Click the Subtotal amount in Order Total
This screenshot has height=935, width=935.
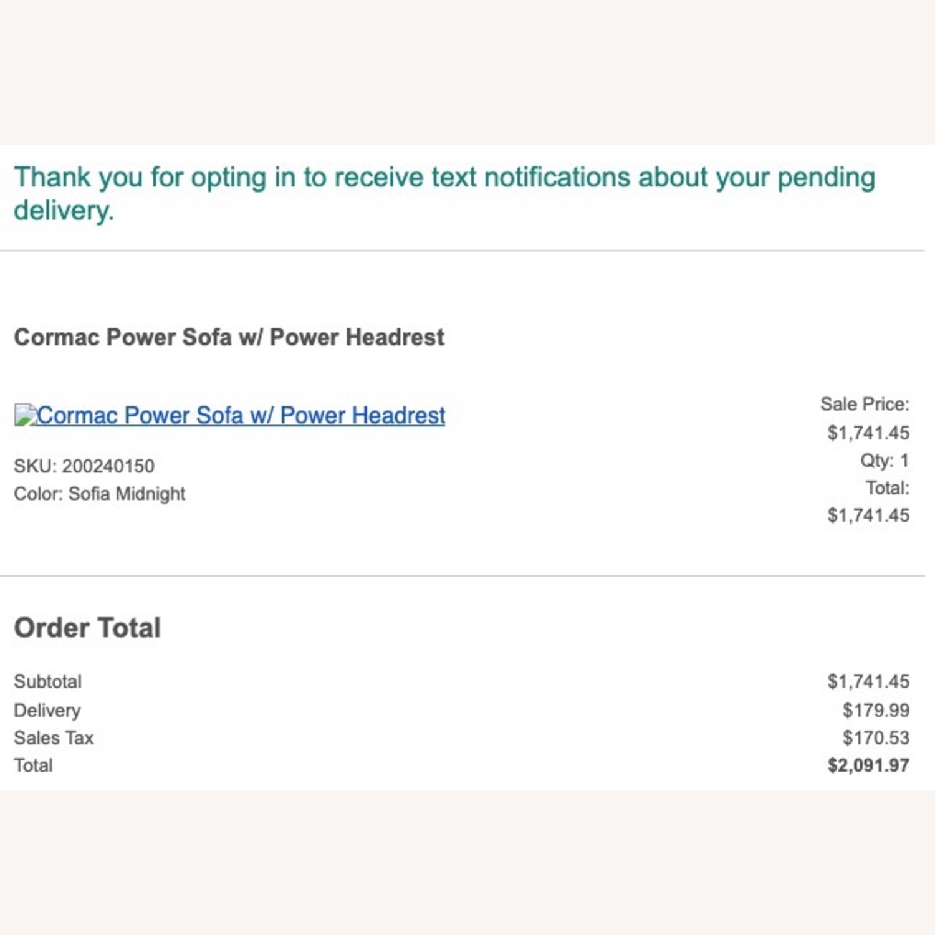click(868, 681)
